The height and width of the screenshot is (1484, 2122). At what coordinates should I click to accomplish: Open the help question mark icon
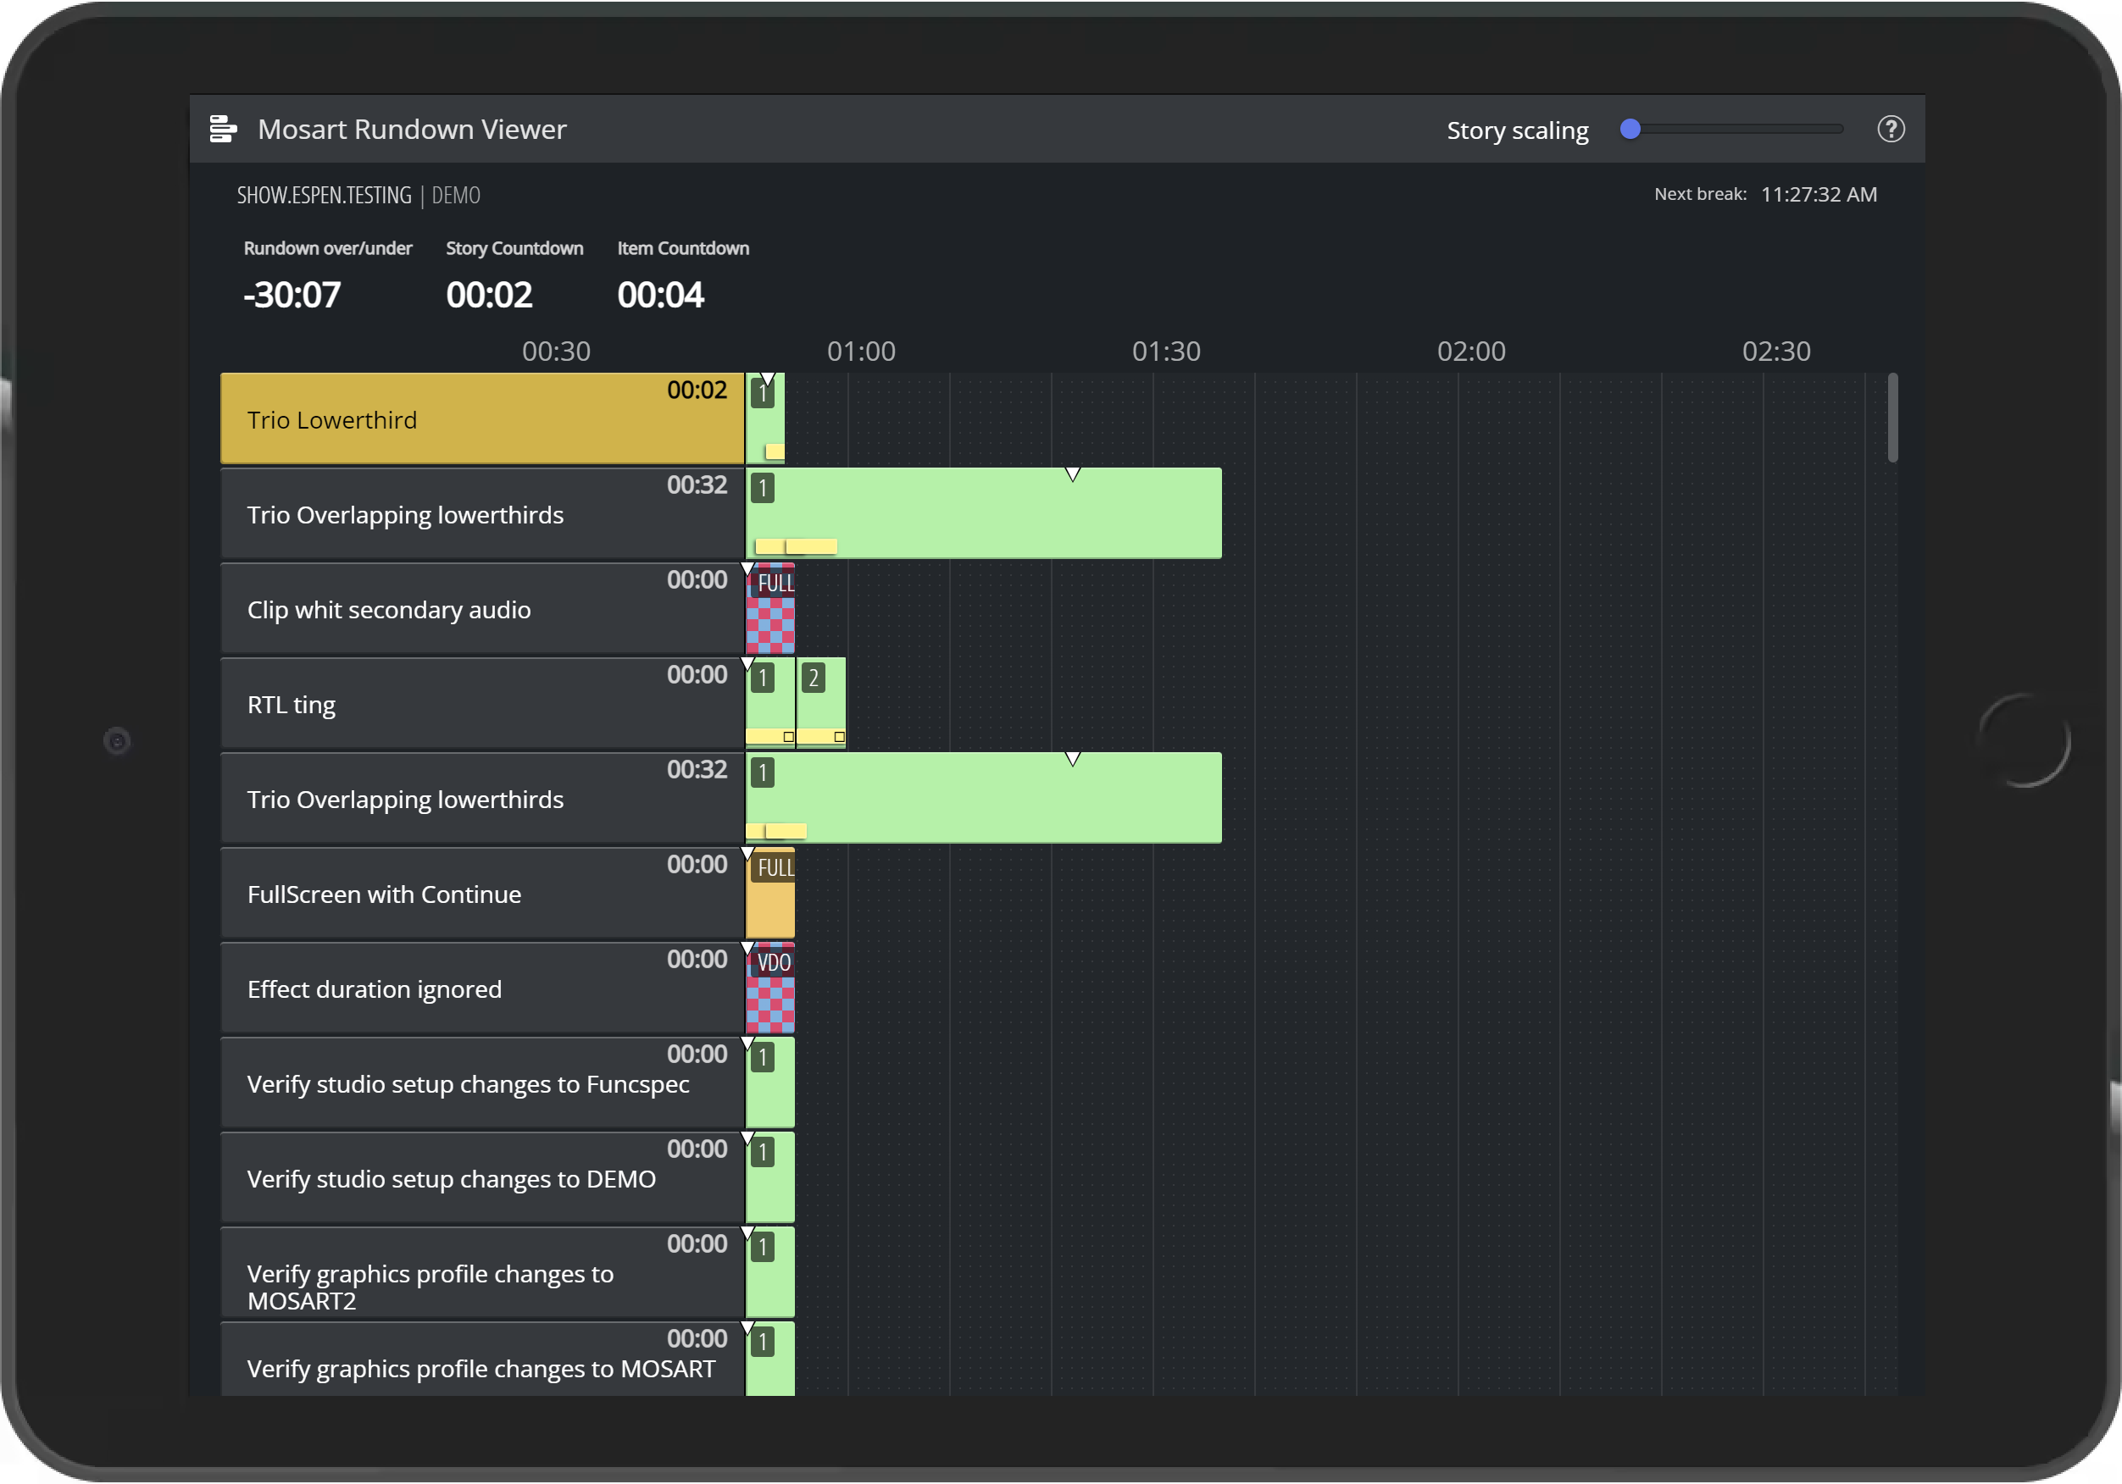(1890, 130)
